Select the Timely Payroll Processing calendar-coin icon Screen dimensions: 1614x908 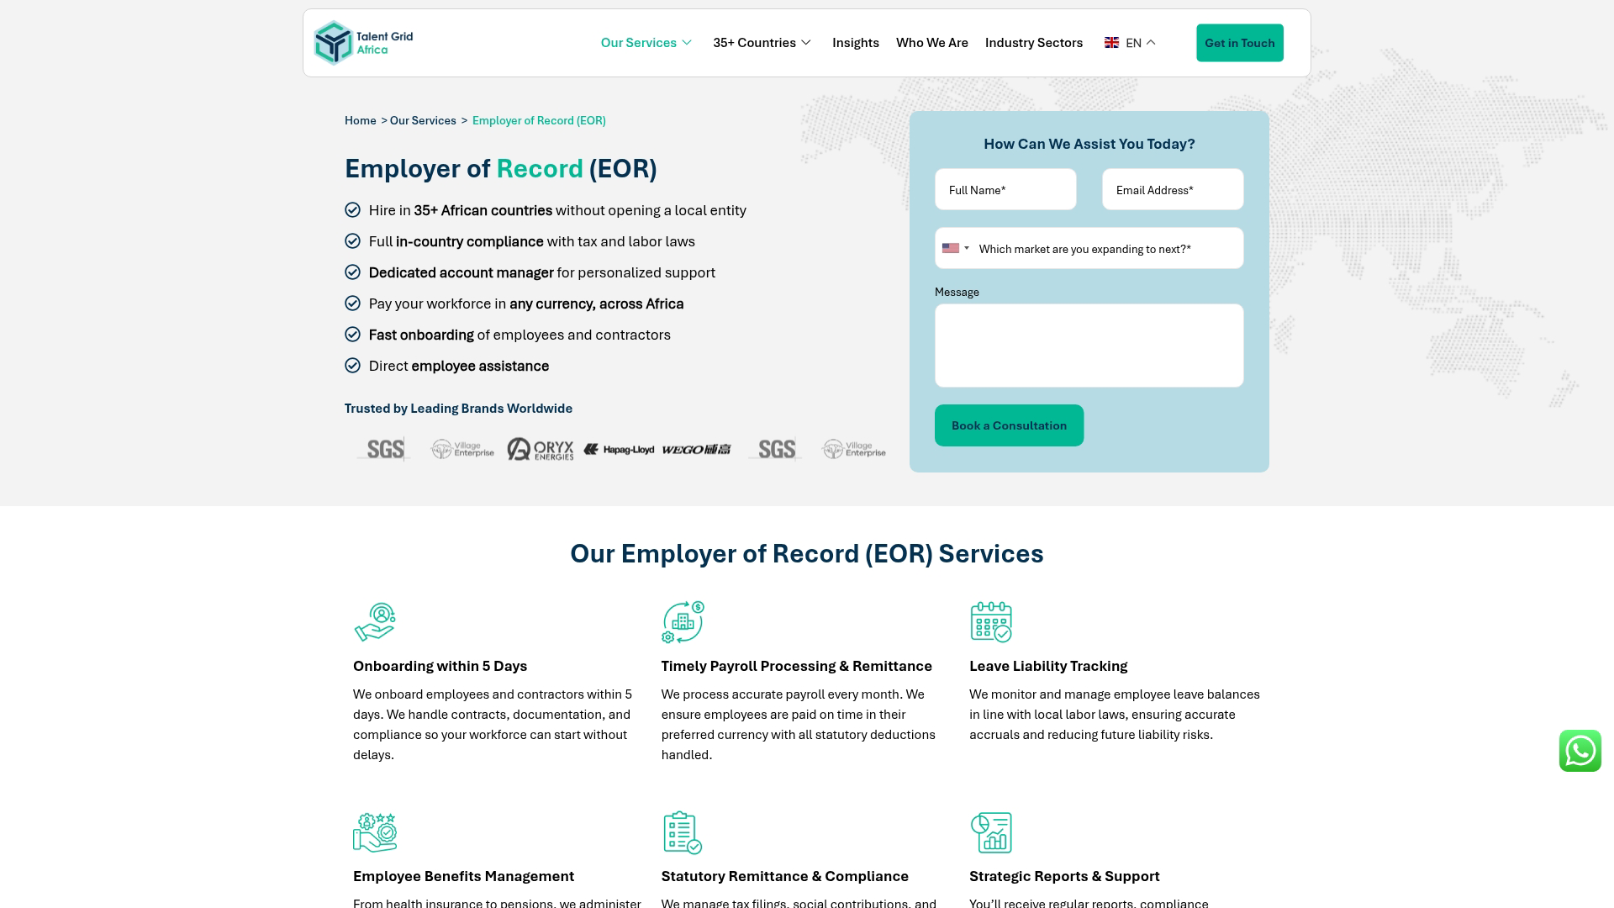(683, 621)
